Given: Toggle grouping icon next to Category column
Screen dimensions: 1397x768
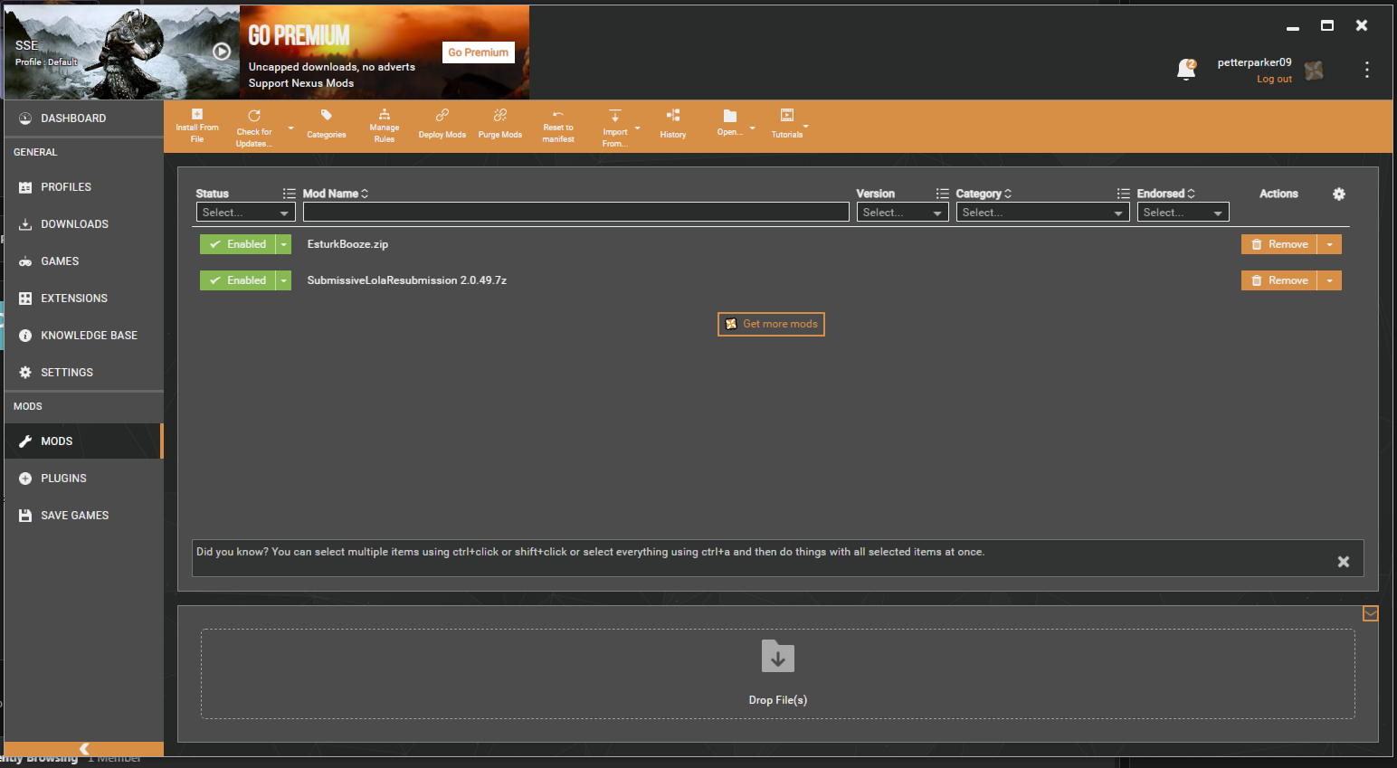Looking at the screenshot, I should (x=1124, y=194).
